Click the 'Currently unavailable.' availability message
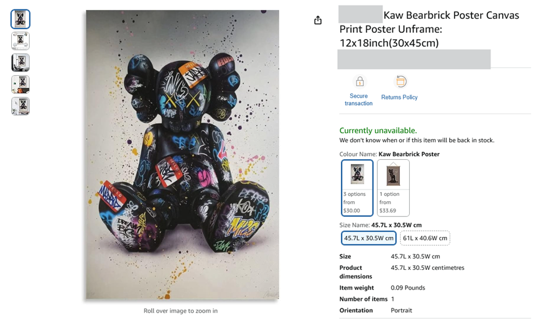 pyautogui.click(x=378, y=131)
